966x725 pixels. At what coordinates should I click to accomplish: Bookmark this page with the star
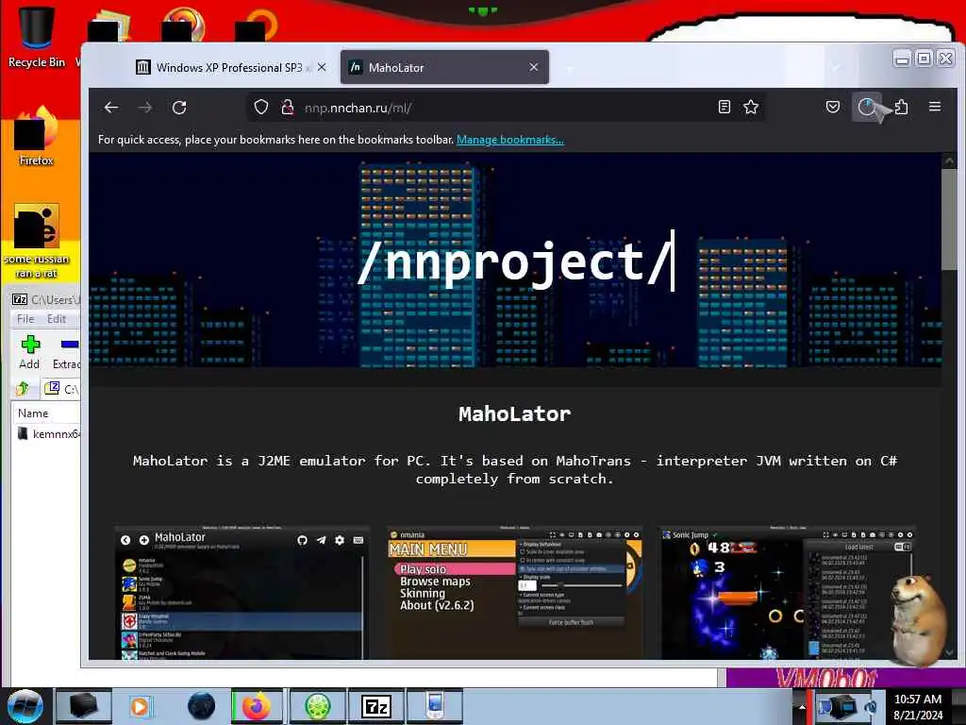751,108
